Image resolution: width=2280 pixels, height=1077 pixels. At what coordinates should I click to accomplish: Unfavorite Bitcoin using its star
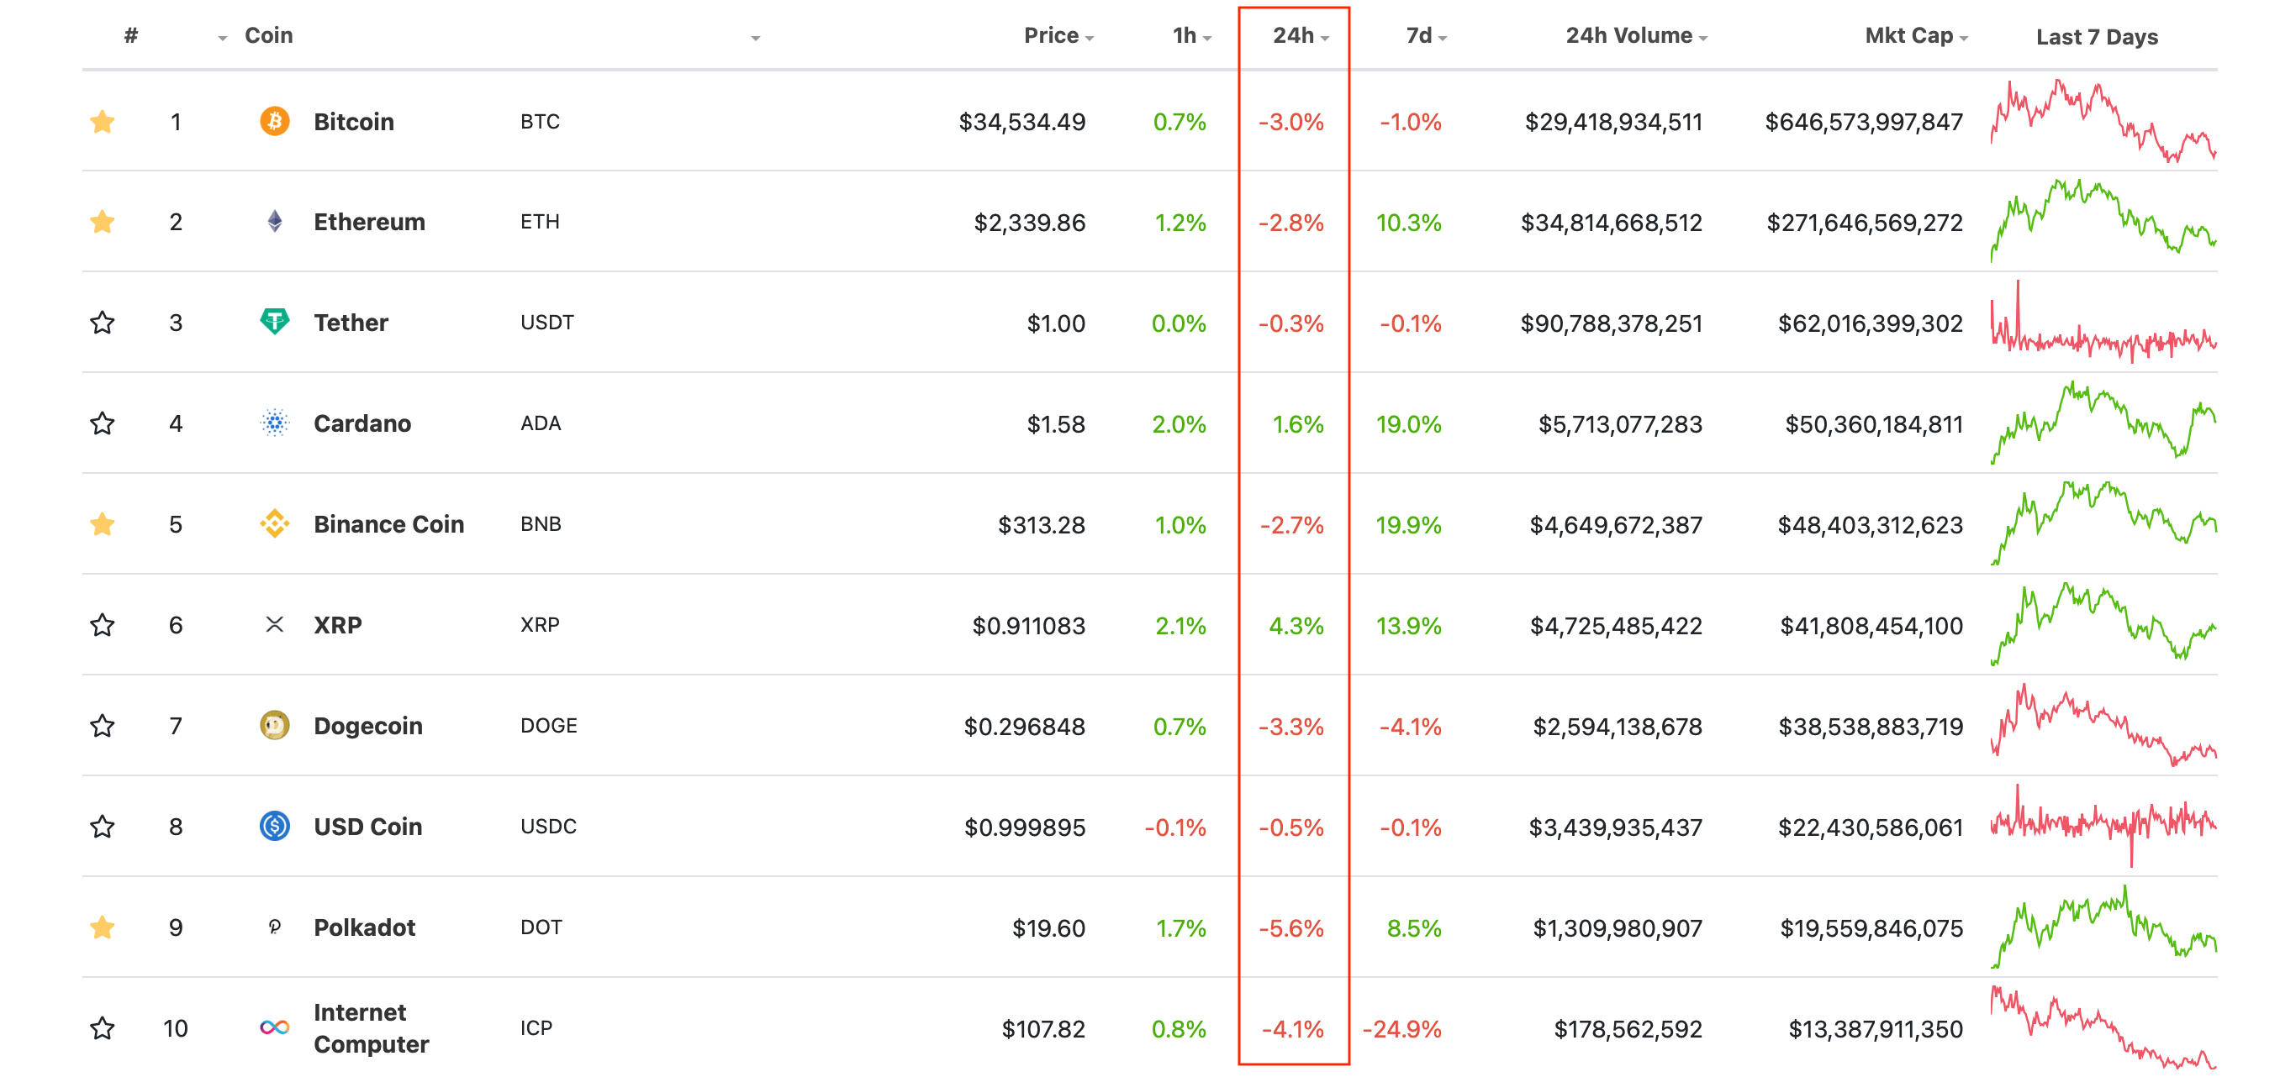click(x=103, y=121)
